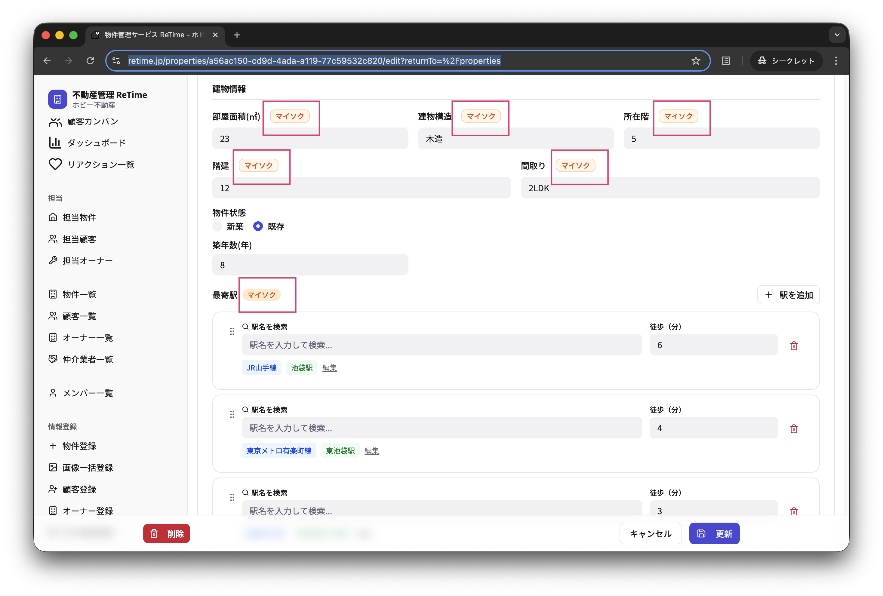Open 担当オーナー via the wrench icon
Image resolution: width=883 pixels, height=596 pixels.
(x=53, y=261)
